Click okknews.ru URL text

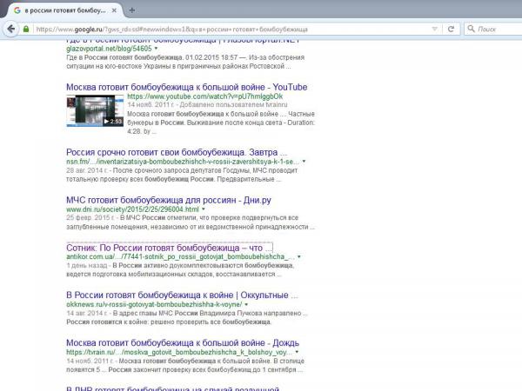point(154,304)
